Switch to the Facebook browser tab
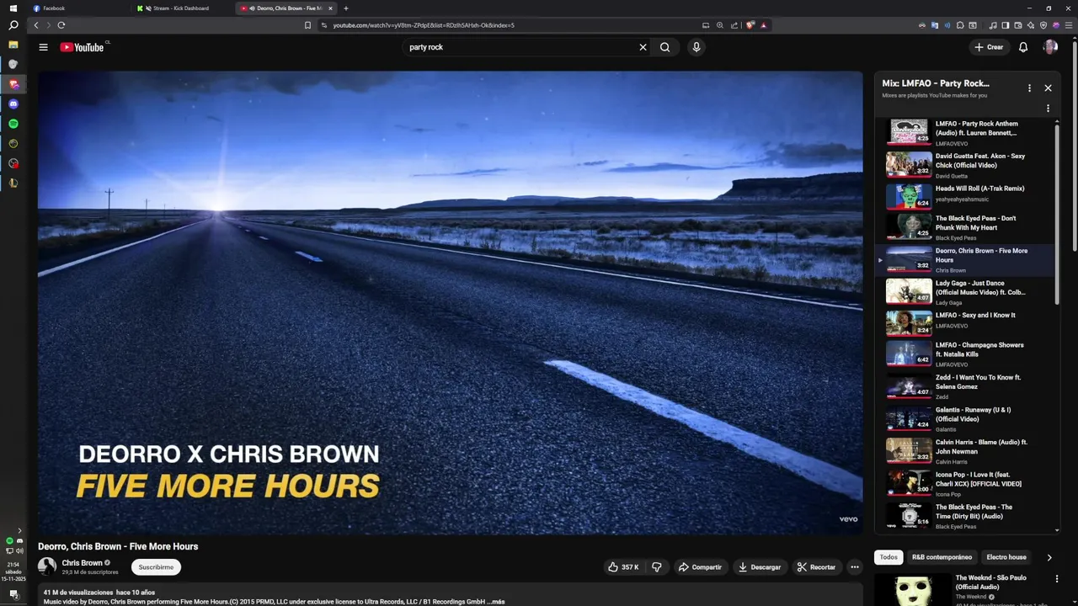Image resolution: width=1078 pixels, height=606 pixels. click(77, 8)
